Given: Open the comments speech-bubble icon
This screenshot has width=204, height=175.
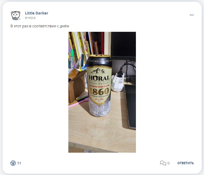Looking at the screenshot, I should point(163,163).
